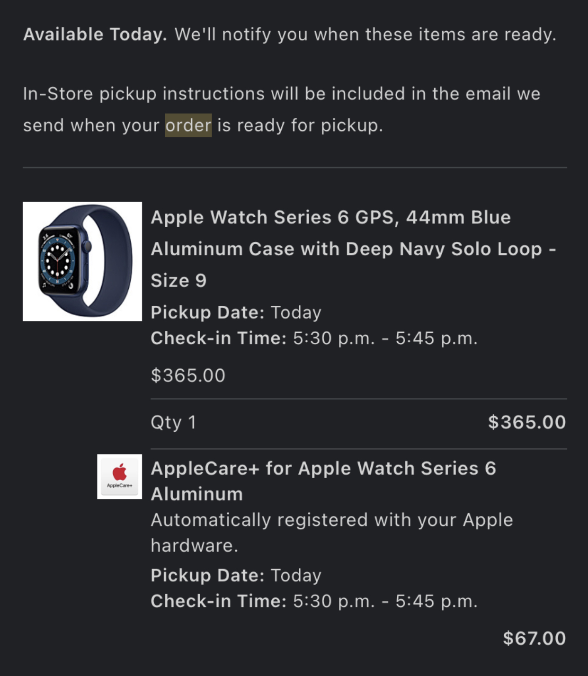Open the AppleCare+ for Apple Watch Series 6 title
This screenshot has height=676, width=588.
(x=323, y=481)
